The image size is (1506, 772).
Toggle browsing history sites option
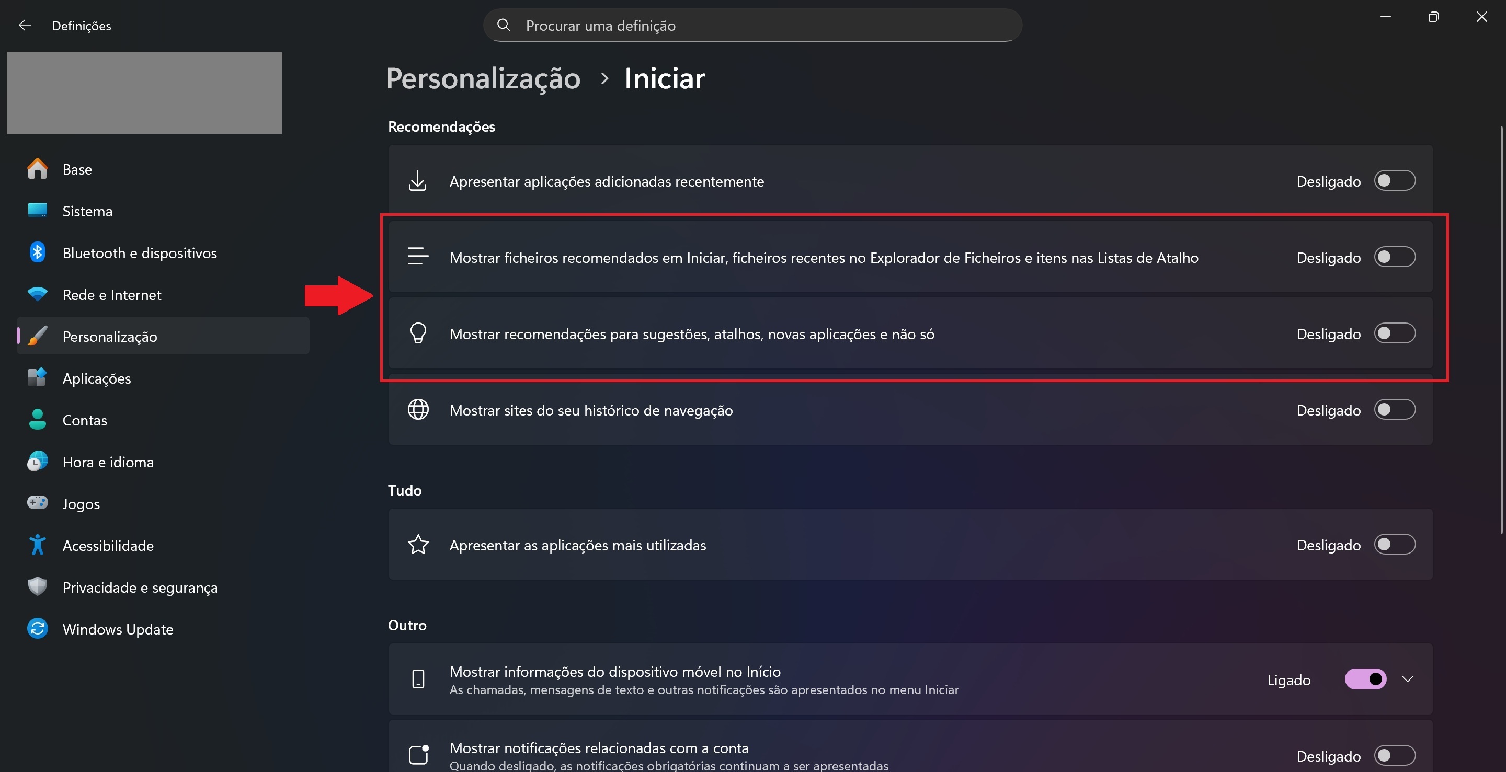point(1394,410)
